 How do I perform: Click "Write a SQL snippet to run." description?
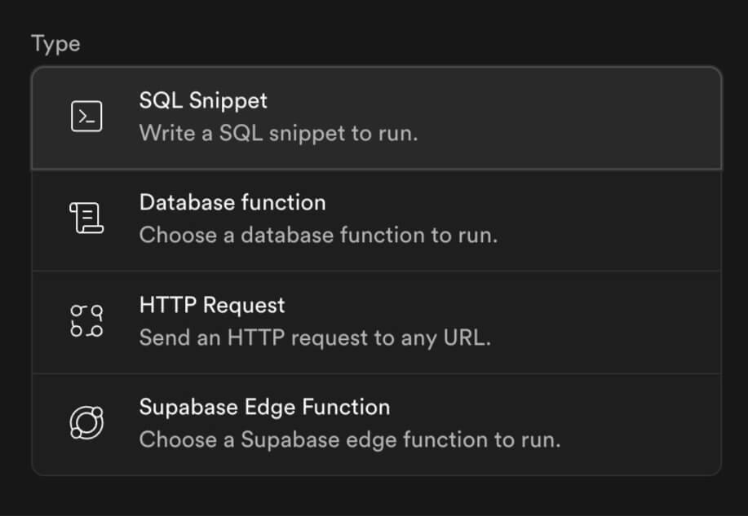tap(278, 134)
